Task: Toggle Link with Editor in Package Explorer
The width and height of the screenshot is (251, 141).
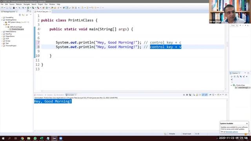Action: point(23,15)
